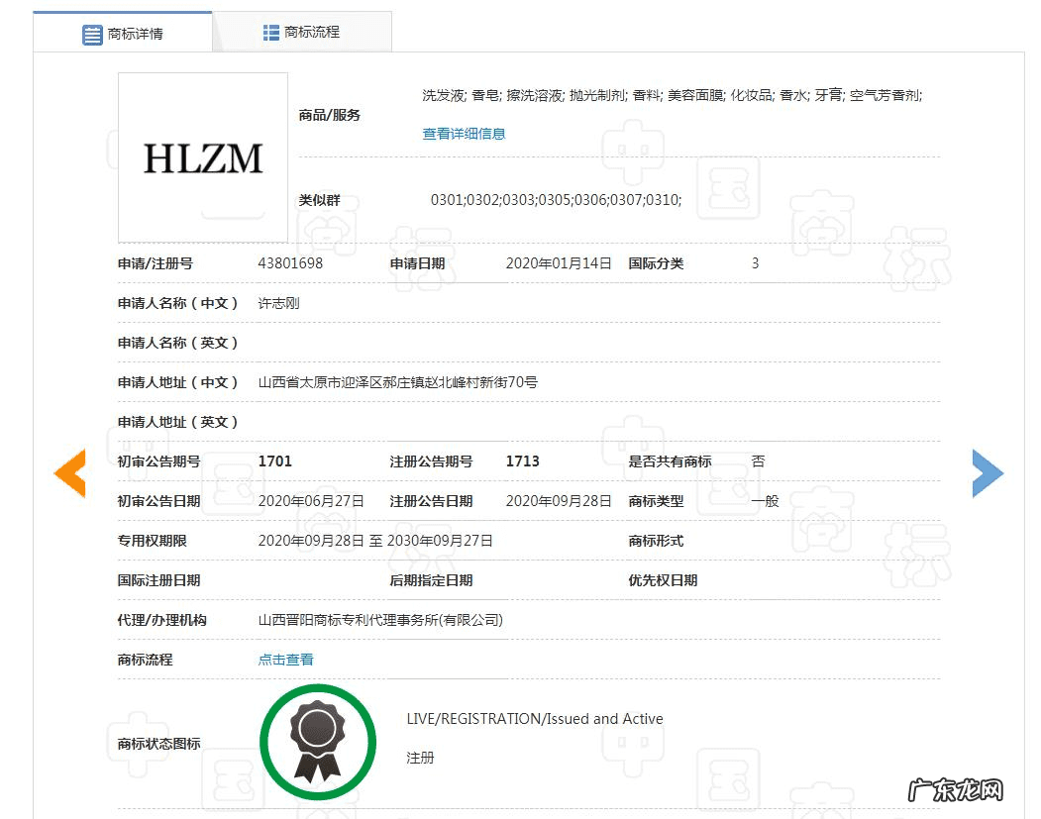
Task: Click the green registration status medal icon
Action: [x=317, y=740]
